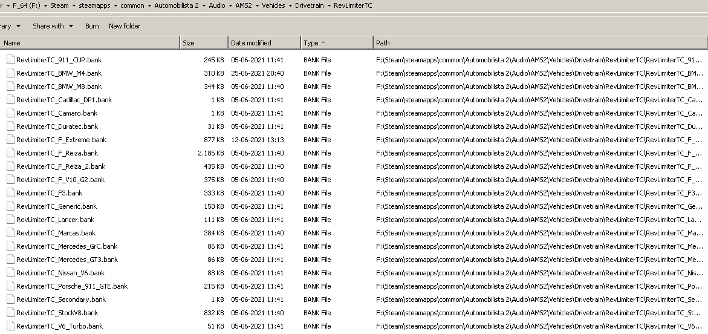Sort by Path column header
The height and width of the screenshot is (334, 708).
(541, 43)
